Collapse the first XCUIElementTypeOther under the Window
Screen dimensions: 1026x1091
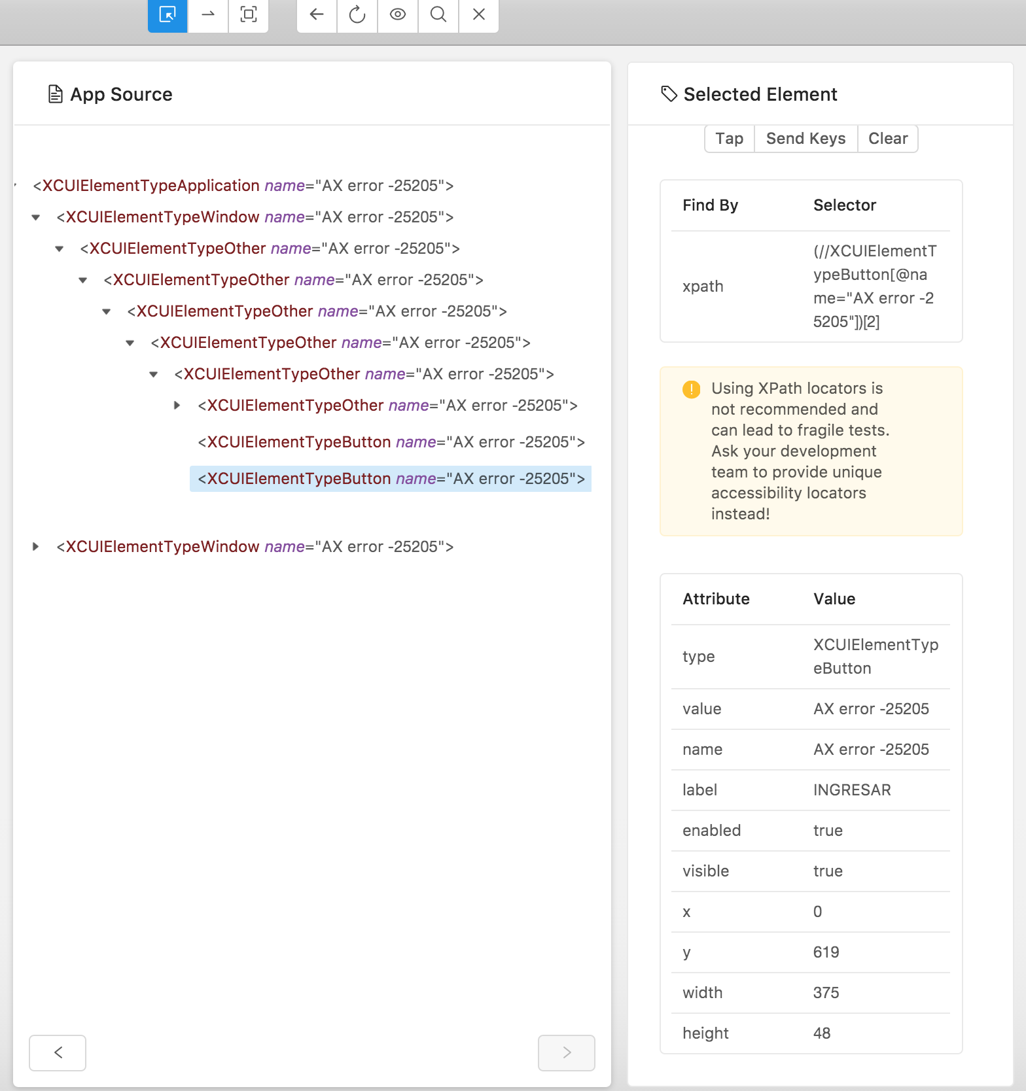tap(60, 249)
